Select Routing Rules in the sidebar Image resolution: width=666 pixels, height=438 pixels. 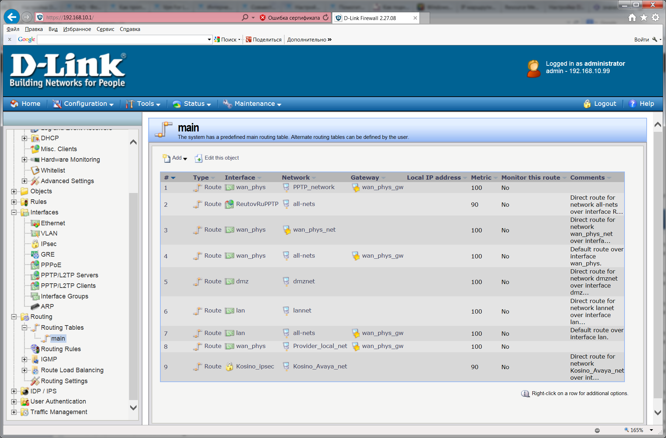pyautogui.click(x=61, y=349)
